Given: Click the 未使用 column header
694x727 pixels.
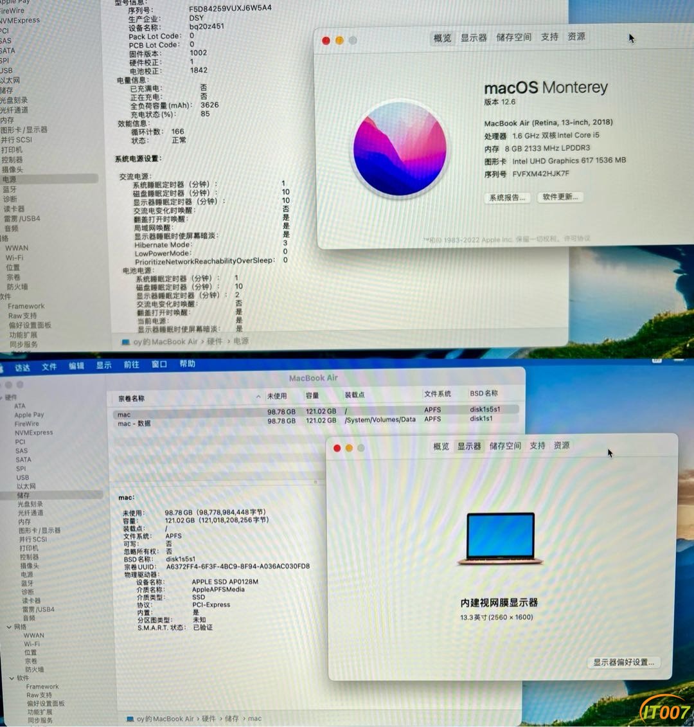Looking at the screenshot, I should 277,396.
